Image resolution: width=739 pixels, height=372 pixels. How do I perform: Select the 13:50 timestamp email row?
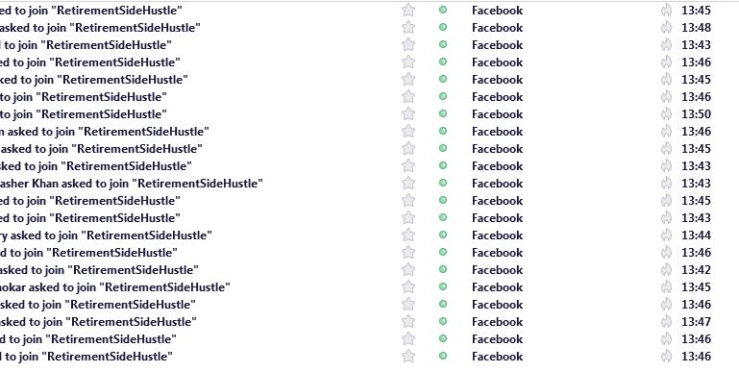[x=369, y=113]
